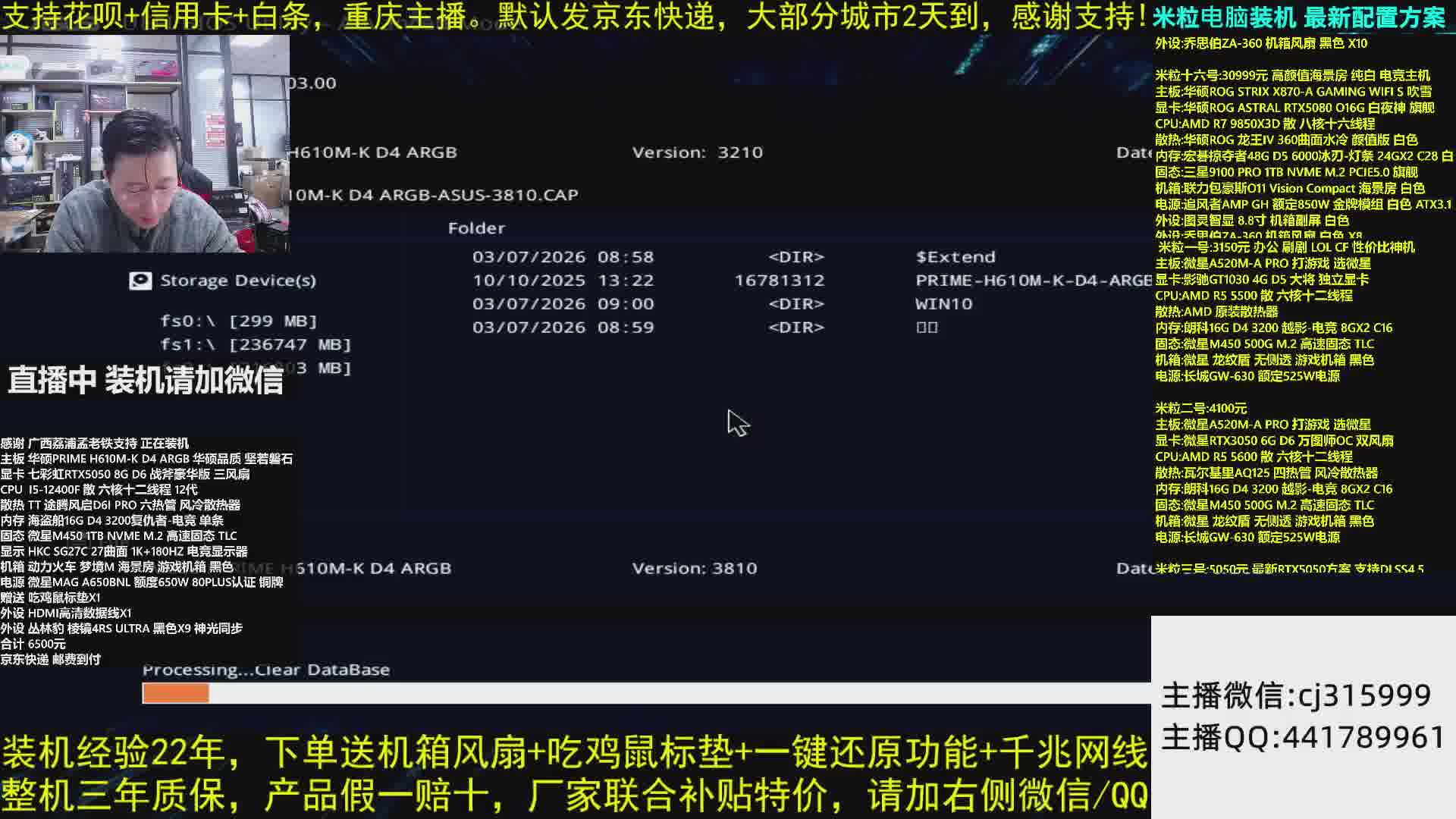The height and width of the screenshot is (819, 1456).
Task: Click the Storage Device(s) drive icon
Action: coord(140,281)
